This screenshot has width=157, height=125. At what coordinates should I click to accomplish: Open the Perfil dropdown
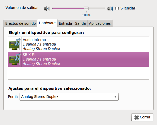click(69, 97)
